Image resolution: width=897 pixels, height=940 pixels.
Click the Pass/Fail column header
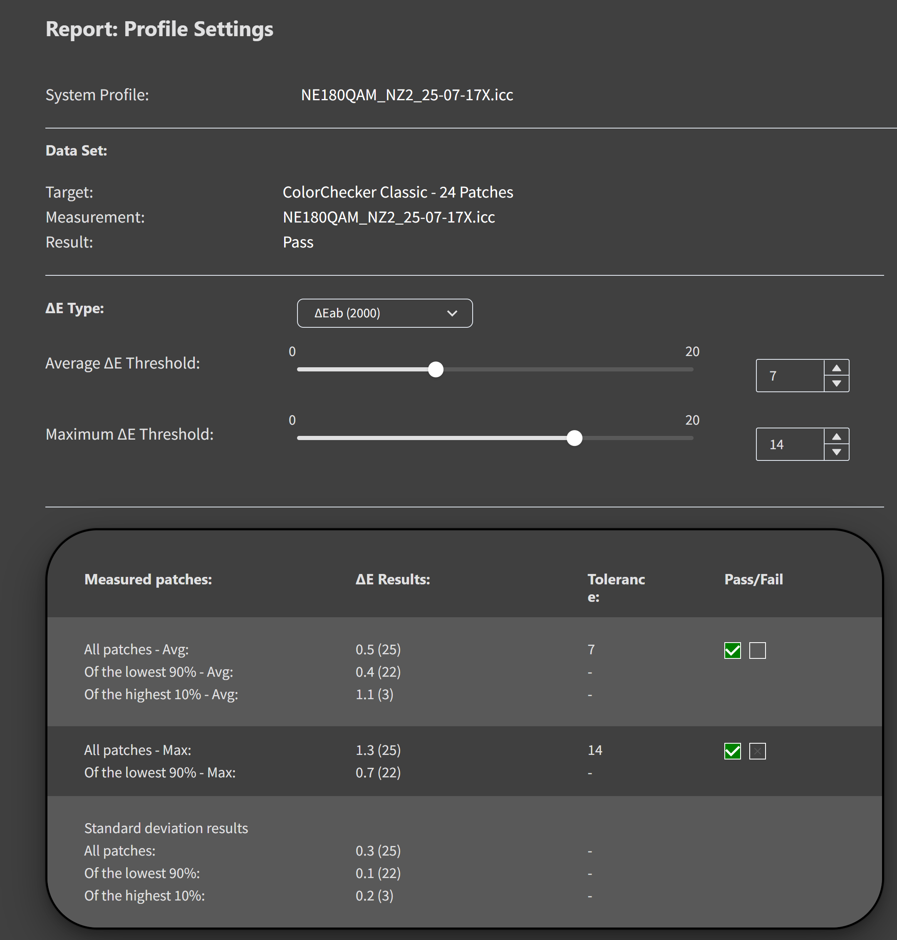point(753,579)
